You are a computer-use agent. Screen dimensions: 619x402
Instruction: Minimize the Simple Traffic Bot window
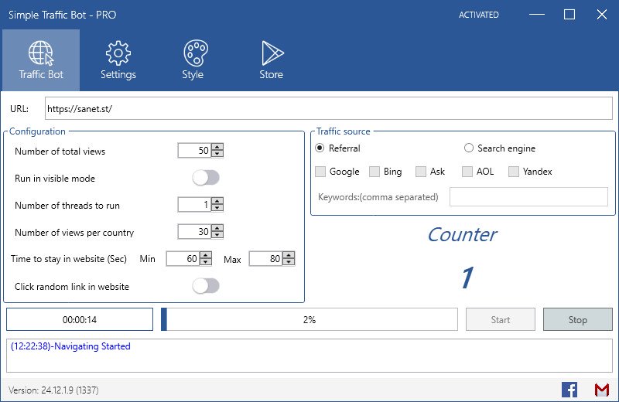pyautogui.click(x=535, y=15)
